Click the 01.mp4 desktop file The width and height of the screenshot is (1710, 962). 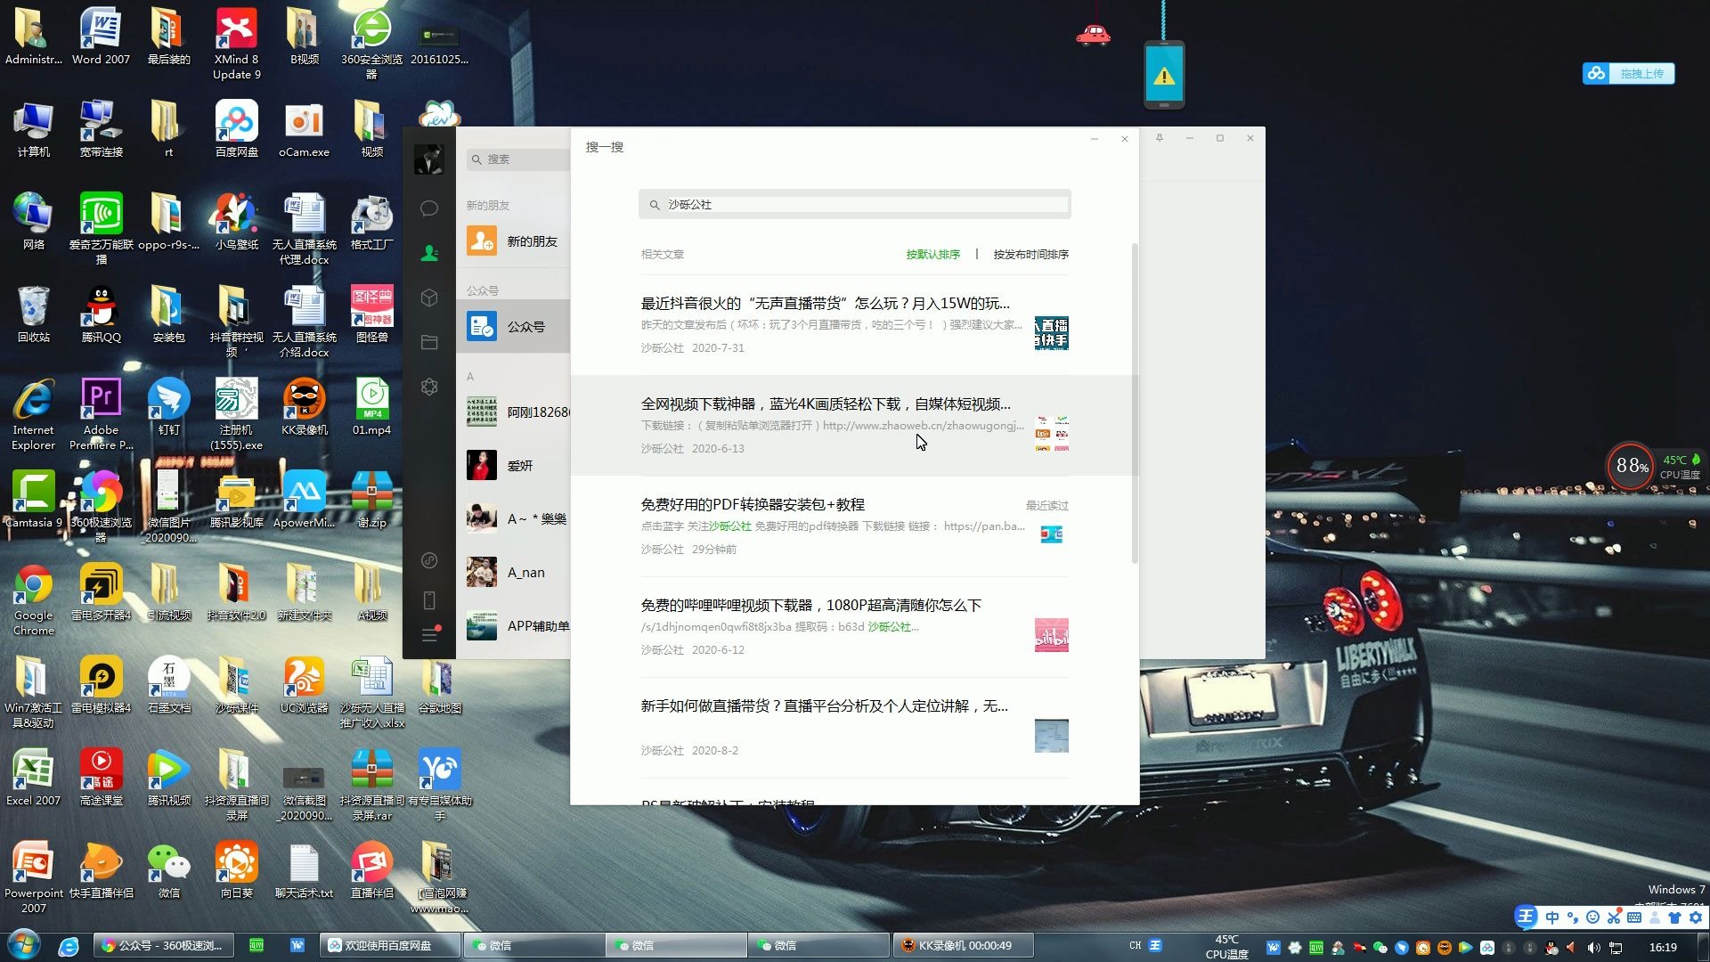coord(371,408)
